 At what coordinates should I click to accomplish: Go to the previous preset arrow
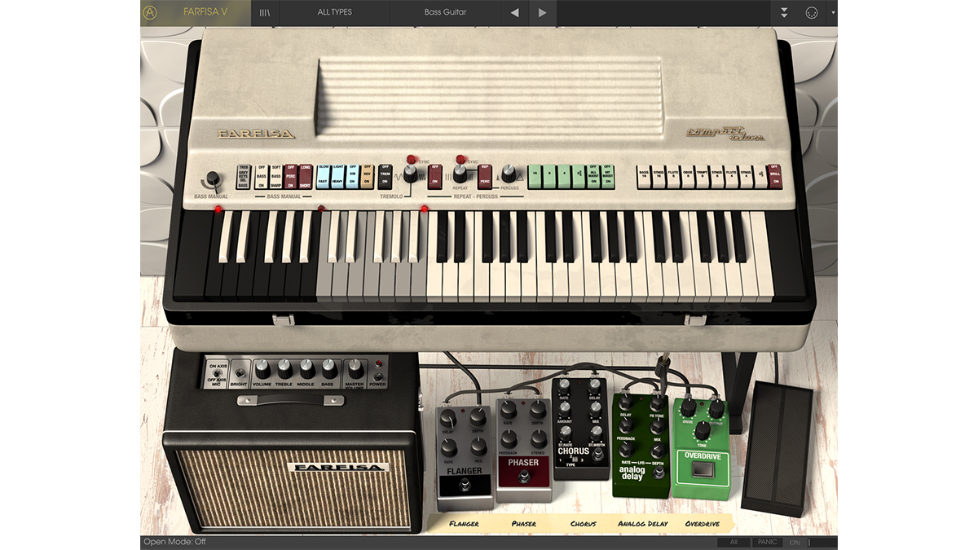pyautogui.click(x=514, y=12)
